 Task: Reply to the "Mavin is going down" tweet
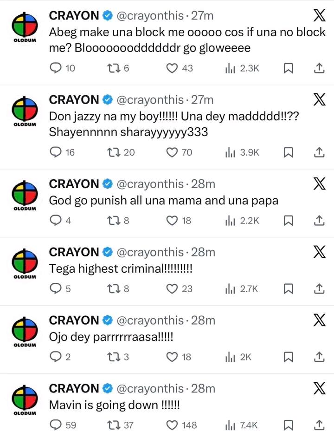pos(56,425)
